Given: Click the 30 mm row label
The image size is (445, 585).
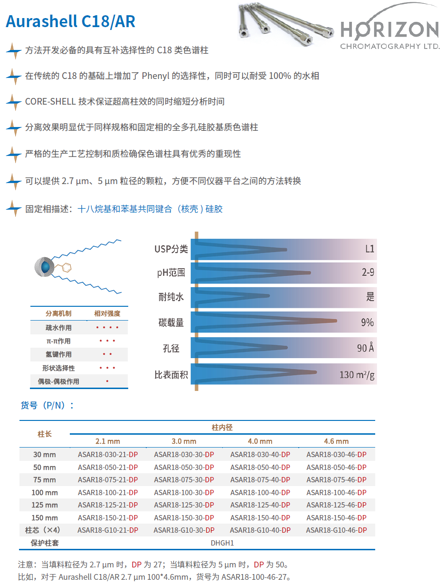Looking at the screenshot, I should pyautogui.click(x=45, y=455).
